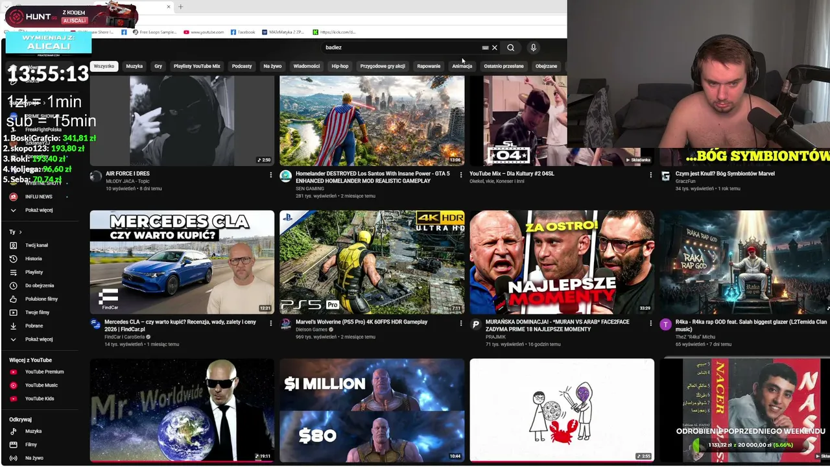Select the Wszystko filter chip
The height and width of the screenshot is (467, 830).
click(x=104, y=66)
